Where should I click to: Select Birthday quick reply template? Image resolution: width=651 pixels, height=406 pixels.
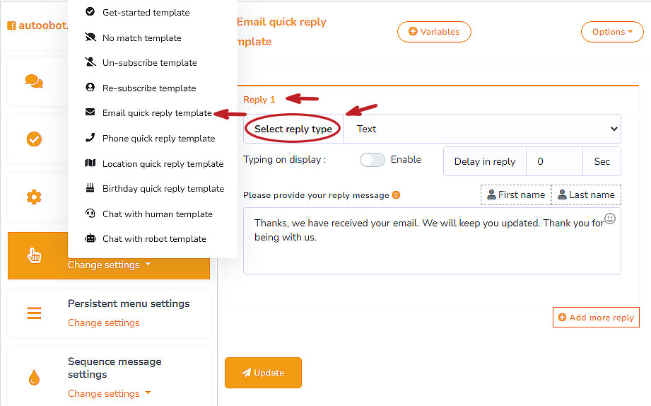point(163,189)
